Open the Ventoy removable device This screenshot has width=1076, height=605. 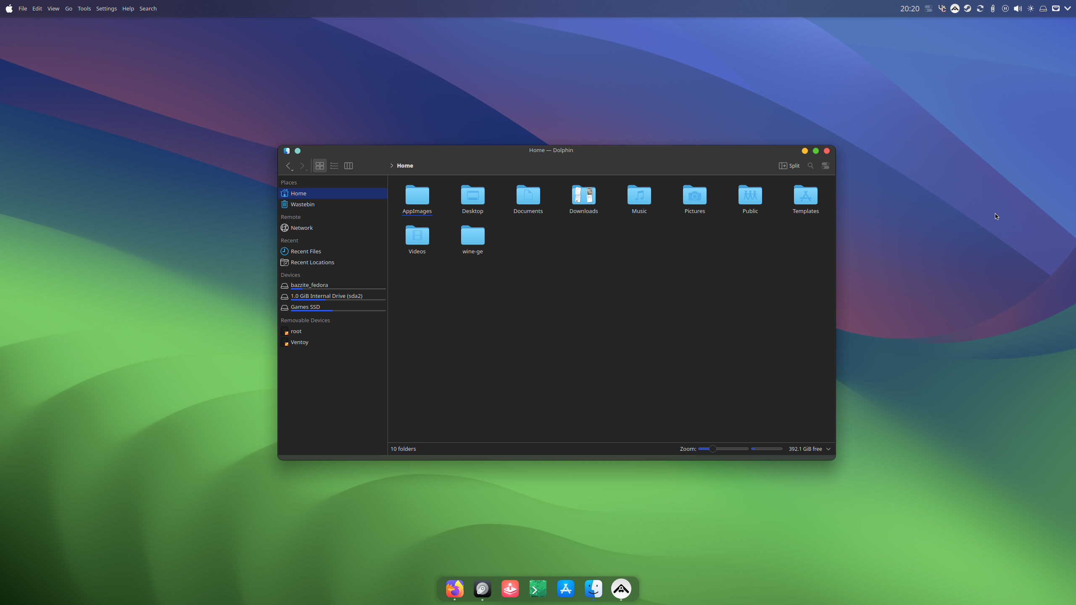(x=299, y=342)
